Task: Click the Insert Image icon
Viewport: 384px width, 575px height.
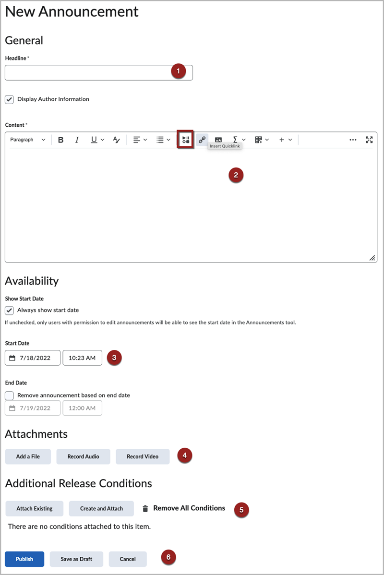Action: pos(218,140)
